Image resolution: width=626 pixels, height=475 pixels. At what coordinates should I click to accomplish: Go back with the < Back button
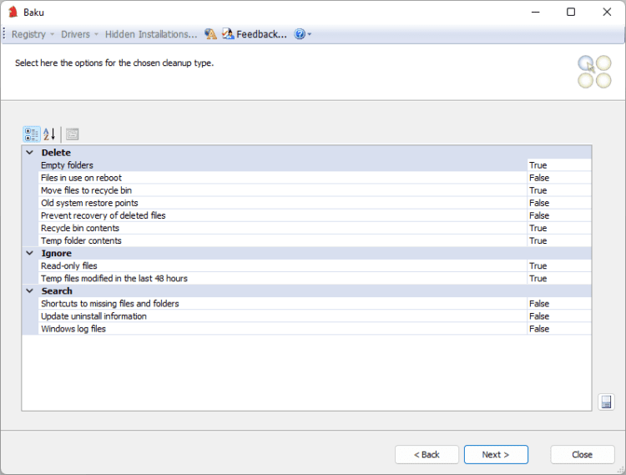427,454
